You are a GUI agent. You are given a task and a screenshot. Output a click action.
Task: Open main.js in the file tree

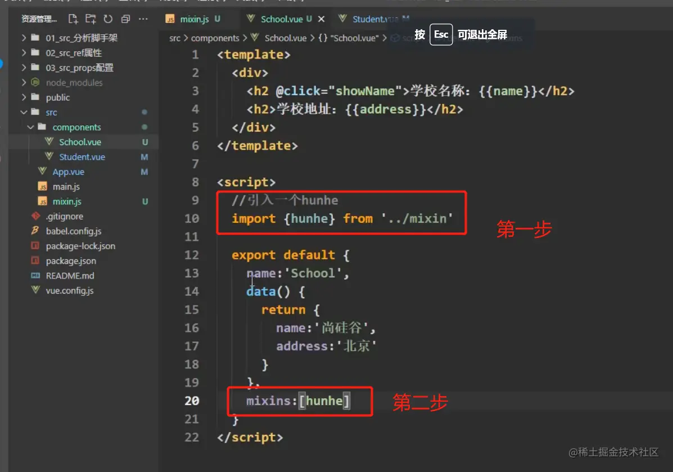click(x=66, y=187)
